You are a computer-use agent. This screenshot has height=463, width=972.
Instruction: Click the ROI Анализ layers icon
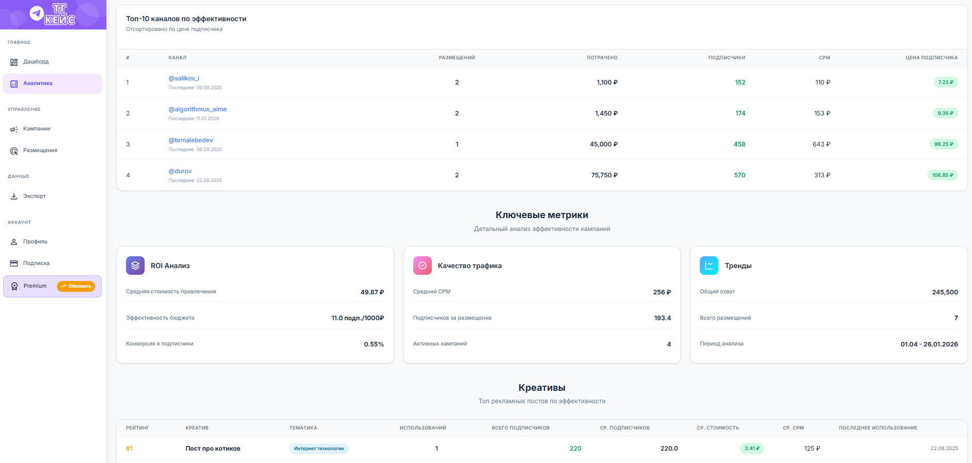click(135, 266)
